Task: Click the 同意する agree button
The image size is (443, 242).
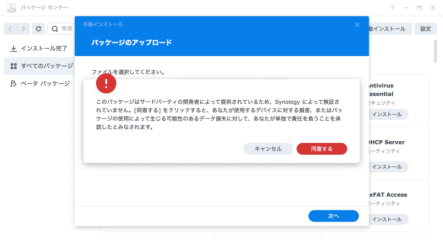Action: (322, 149)
